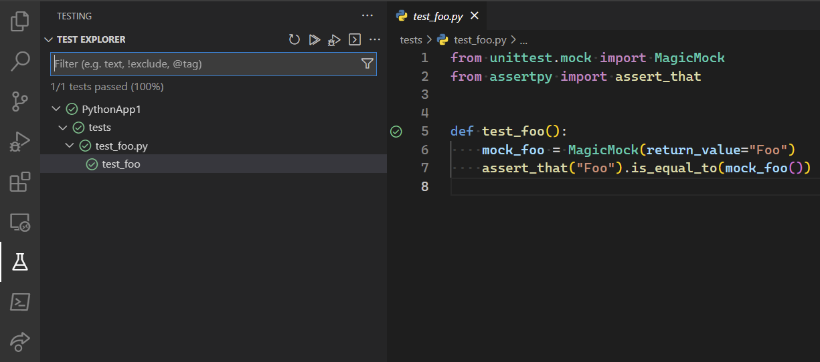Click the Run All Tests button
The height and width of the screenshot is (362, 820).
click(x=314, y=40)
